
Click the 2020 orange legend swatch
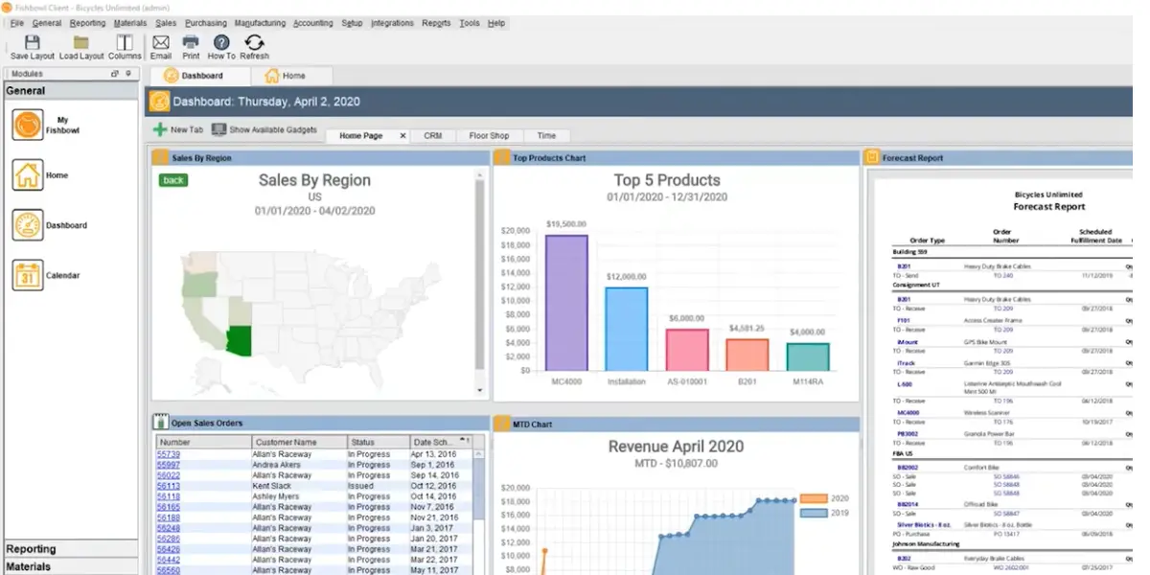pyautogui.click(x=813, y=498)
